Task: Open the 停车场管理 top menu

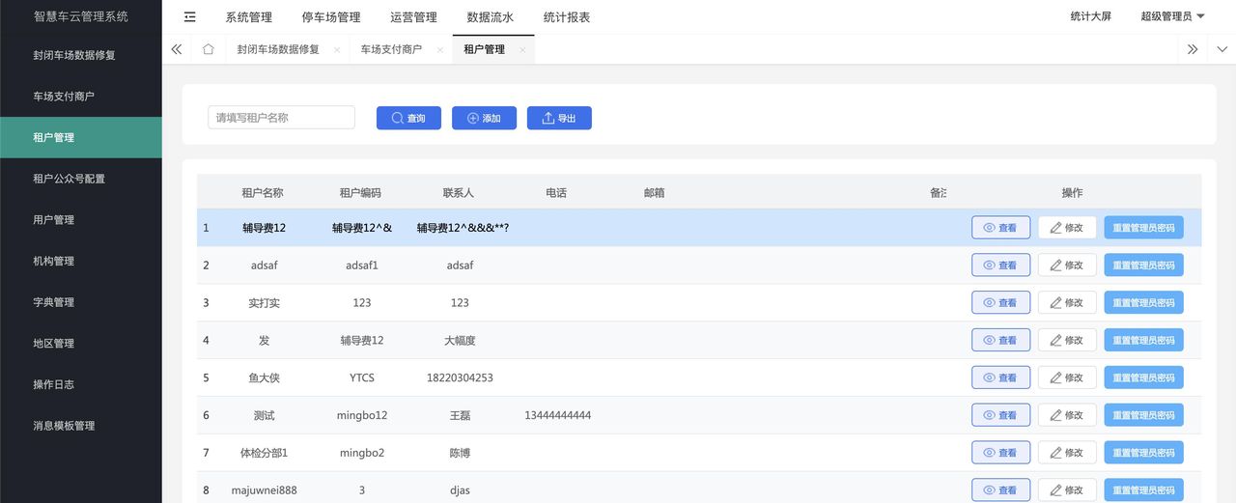Action: pos(331,17)
